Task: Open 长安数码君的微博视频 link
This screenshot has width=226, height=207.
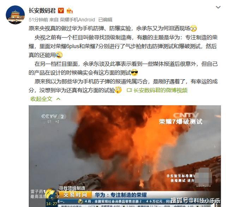Action: point(161,90)
